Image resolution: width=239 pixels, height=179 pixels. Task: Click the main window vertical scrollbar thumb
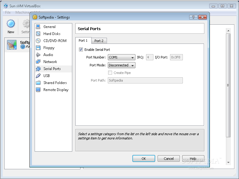[228, 85]
